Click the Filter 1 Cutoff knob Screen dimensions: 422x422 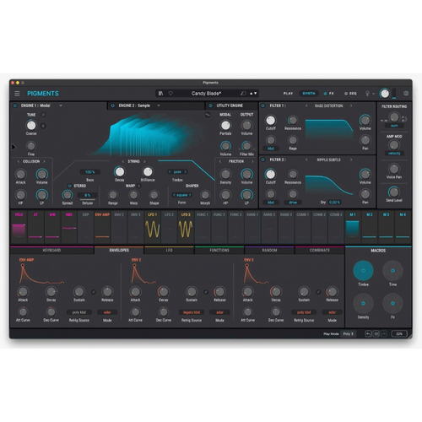click(271, 121)
